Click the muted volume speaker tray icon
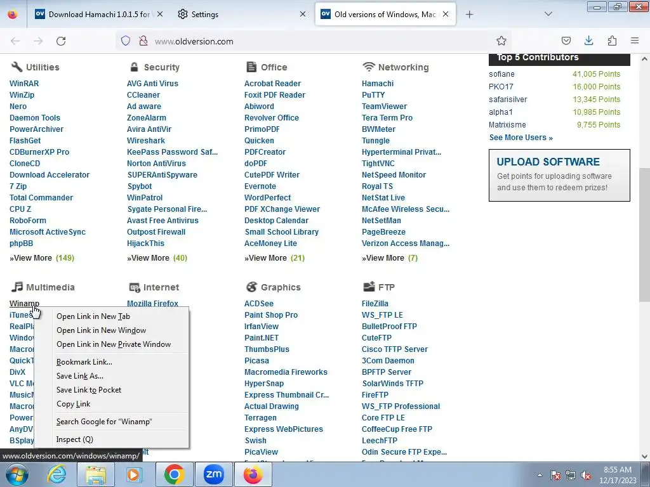This screenshot has width=650, height=487. 586,475
